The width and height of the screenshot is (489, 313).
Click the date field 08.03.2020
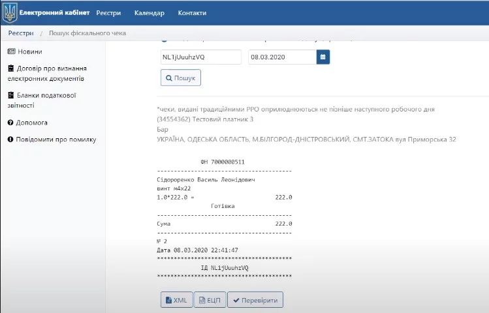283,57
